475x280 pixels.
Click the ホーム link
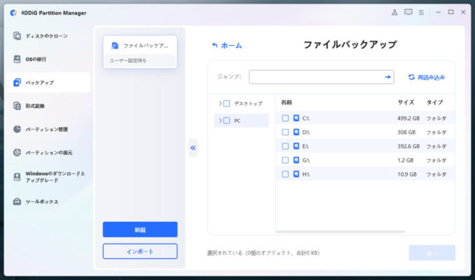231,45
